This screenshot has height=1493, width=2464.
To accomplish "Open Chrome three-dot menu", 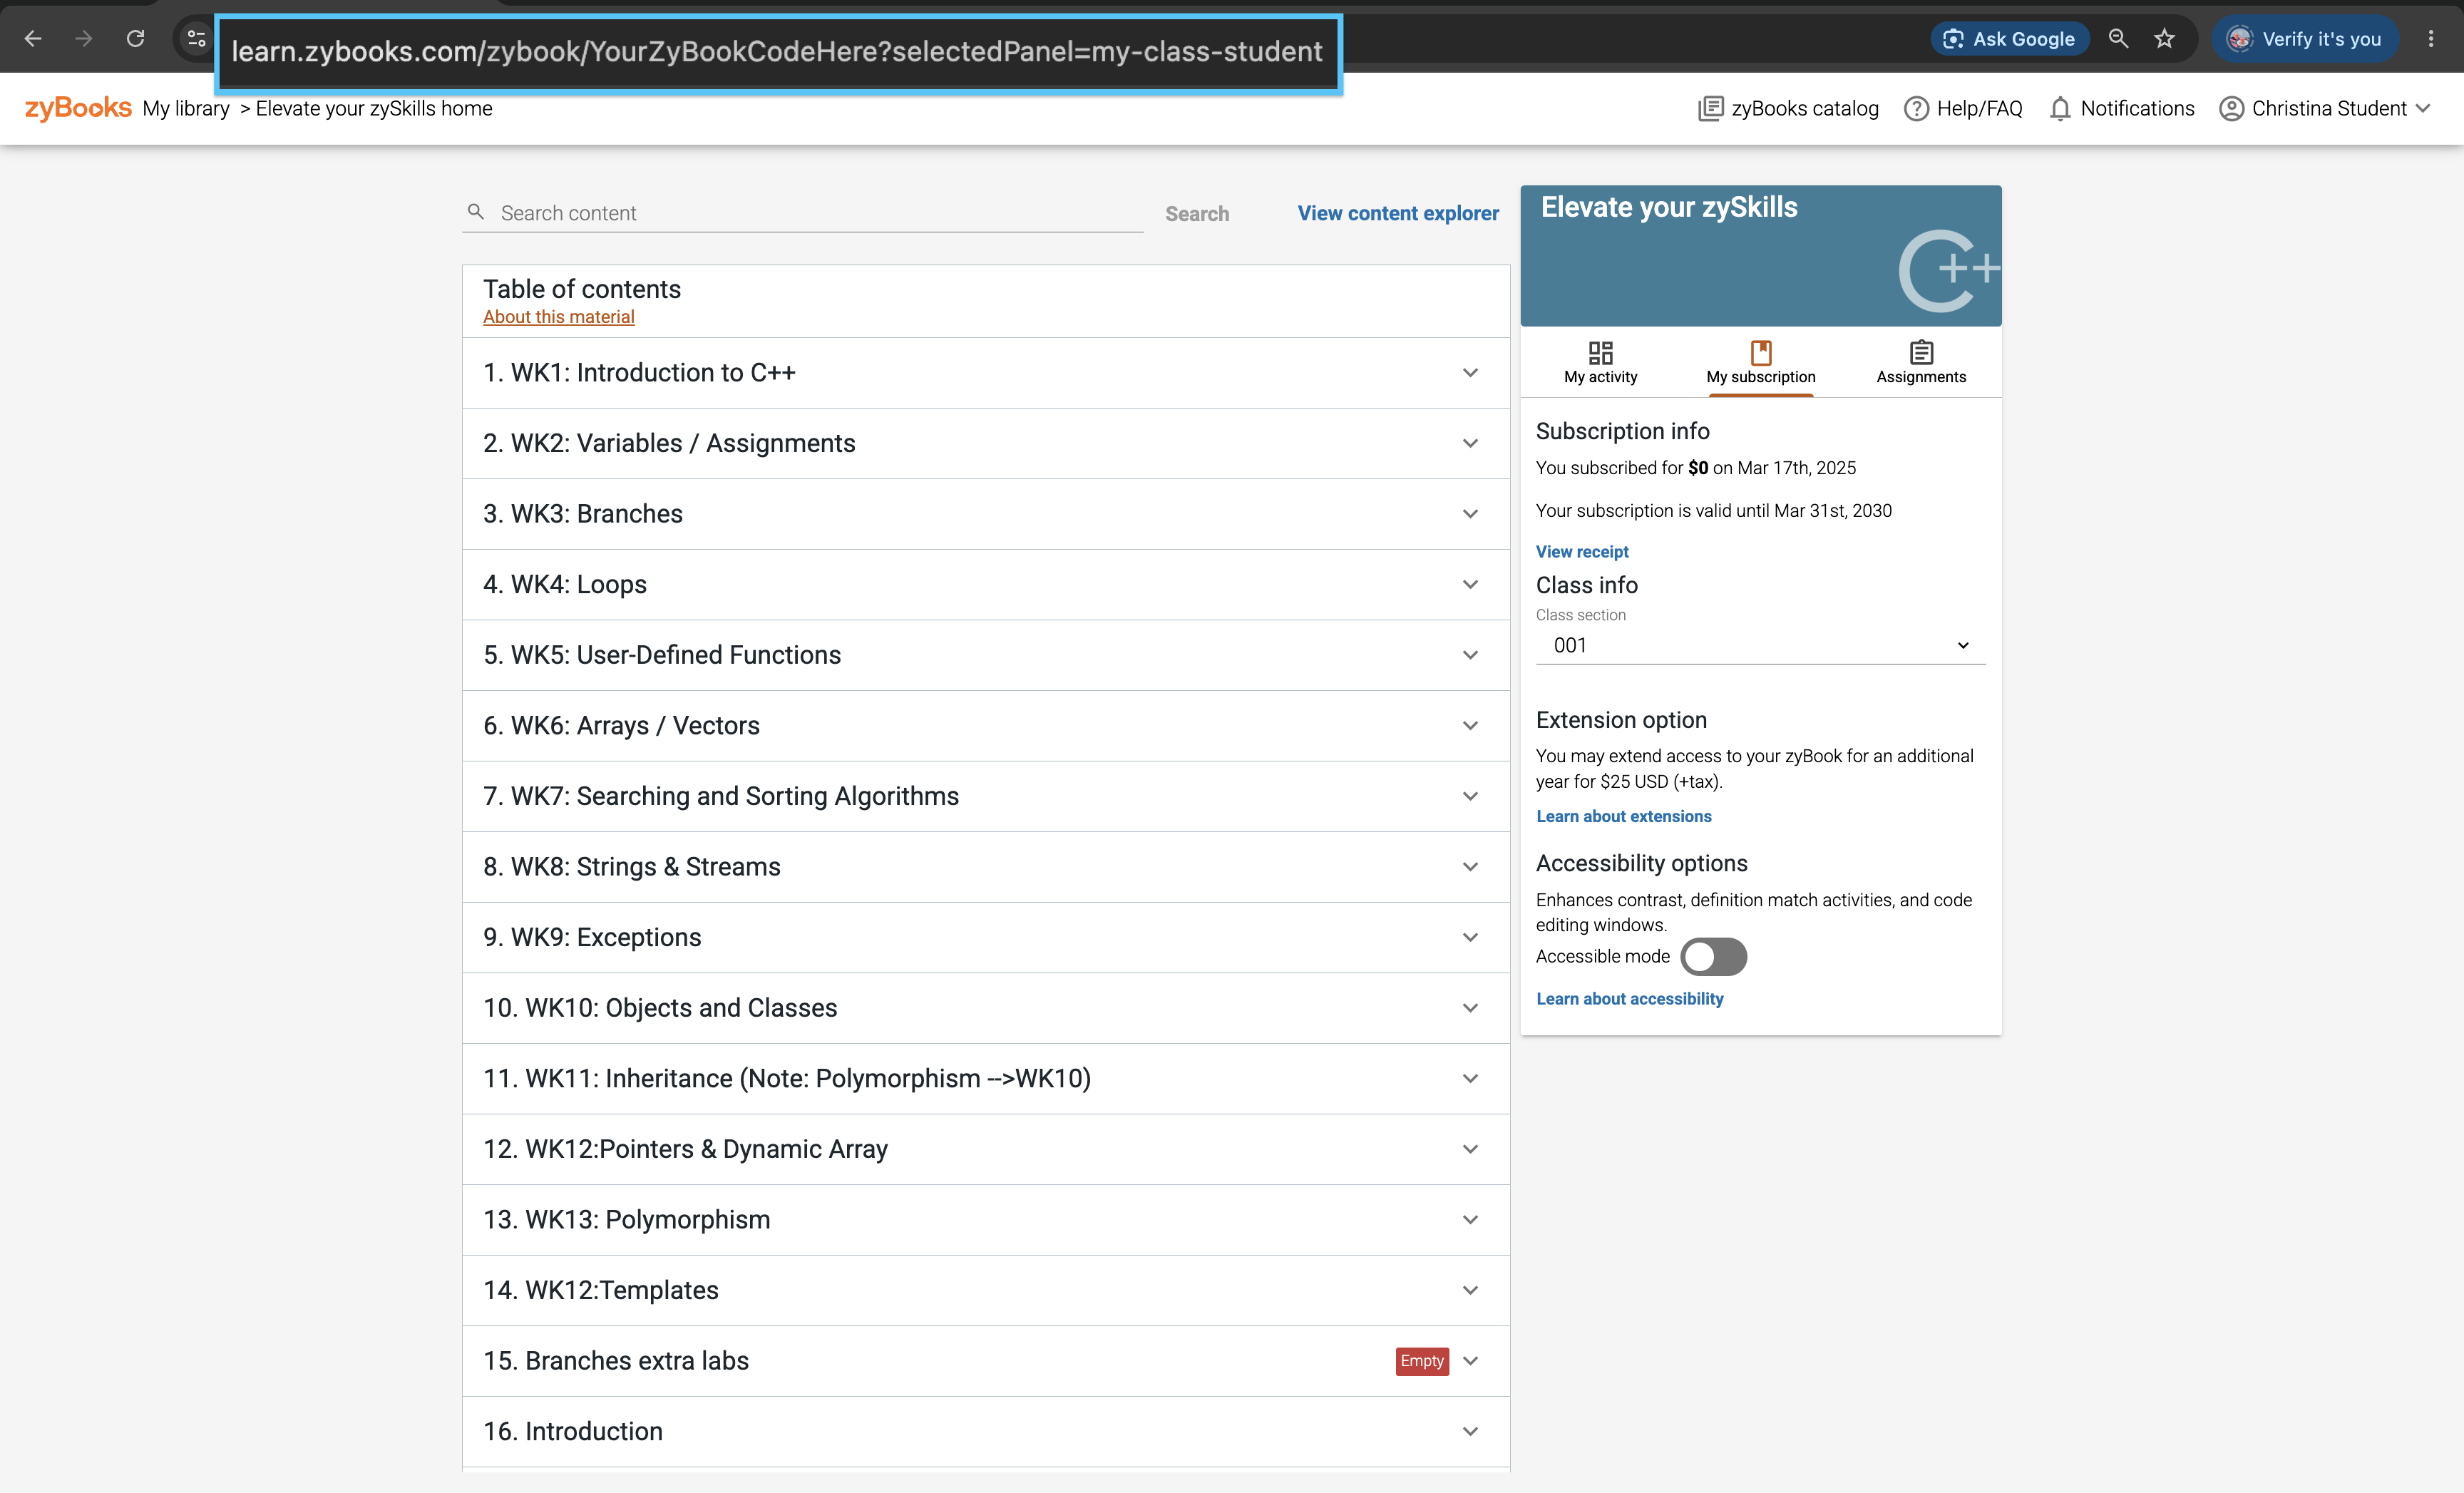I will tap(2431, 38).
